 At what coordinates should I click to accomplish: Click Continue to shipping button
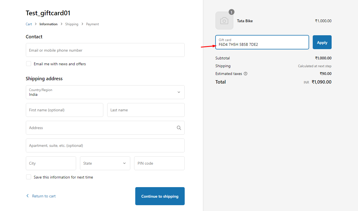[160, 196]
